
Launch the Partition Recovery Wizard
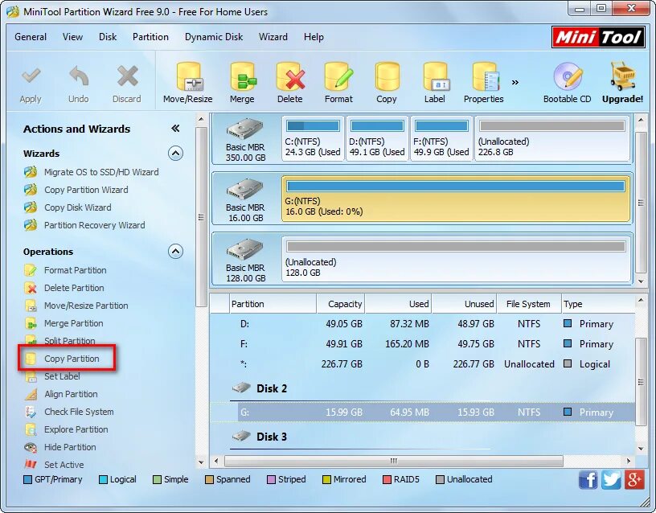95,225
